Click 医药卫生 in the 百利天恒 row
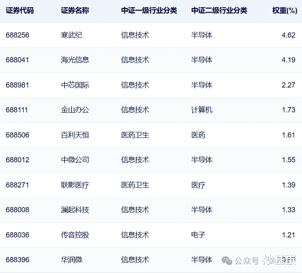This screenshot has height=273, width=302. [135, 135]
